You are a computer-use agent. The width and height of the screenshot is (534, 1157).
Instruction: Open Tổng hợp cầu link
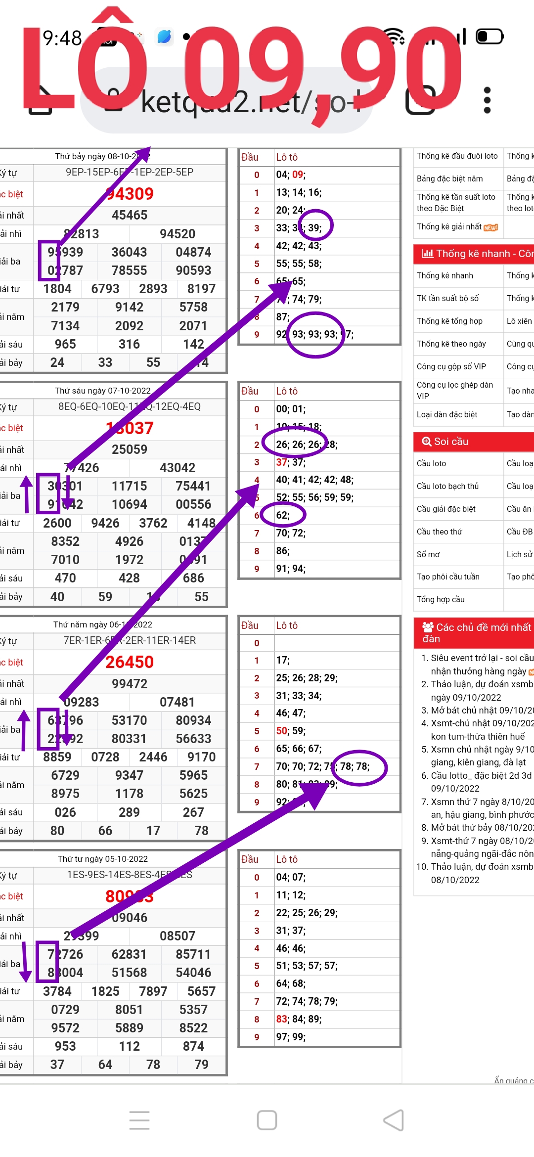441,600
